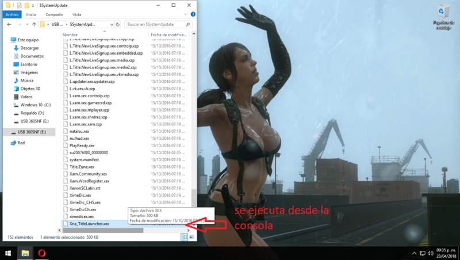Open Red in navigation pane
This screenshot has height=260, width=460.
(21, 143)
